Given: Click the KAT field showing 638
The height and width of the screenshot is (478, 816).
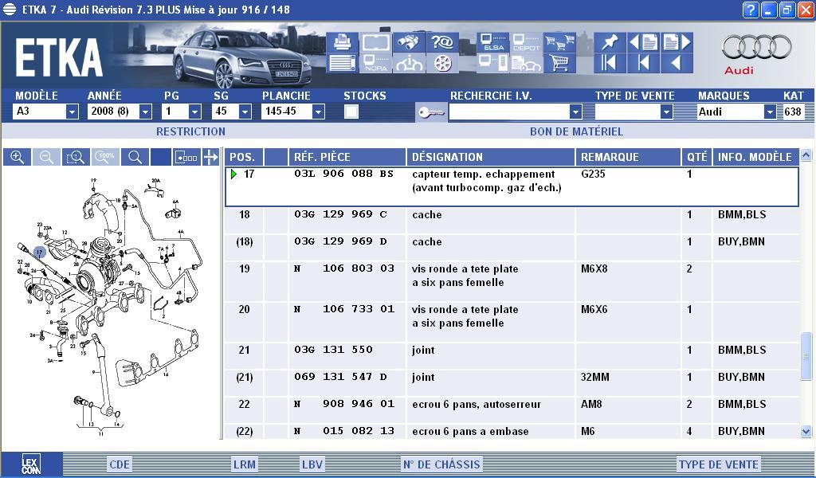Looking at the screenshot, I should tap(793, 112).
